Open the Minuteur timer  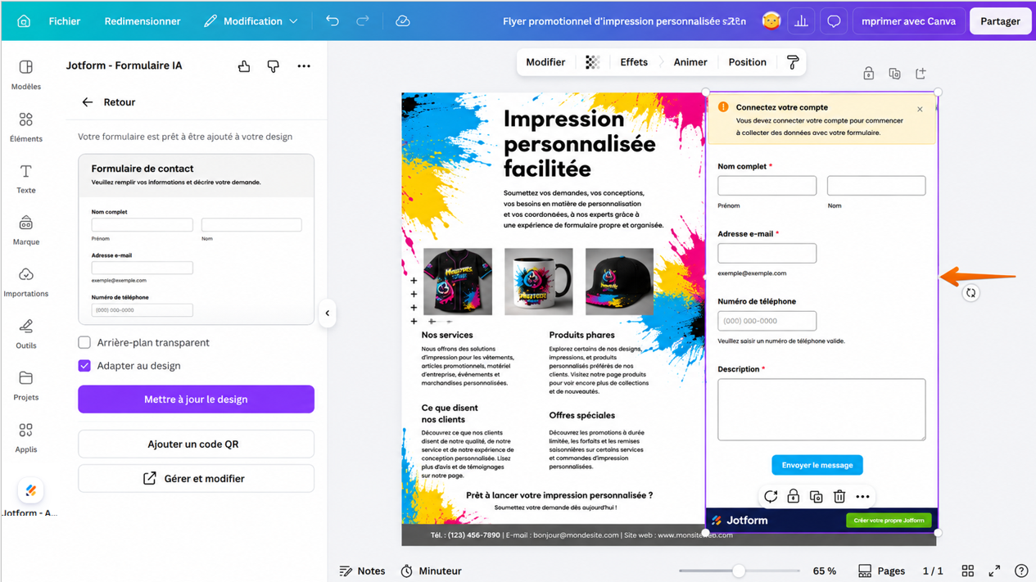431,571
